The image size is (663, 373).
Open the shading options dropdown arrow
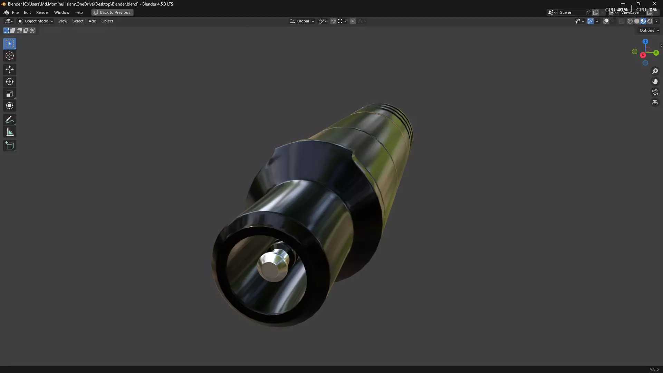pos(656,21)
